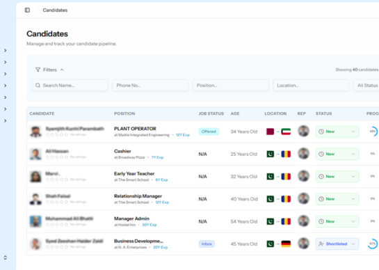Open the All Status filter dropdown
379x270 pixels.
click(x=366, y=85)
